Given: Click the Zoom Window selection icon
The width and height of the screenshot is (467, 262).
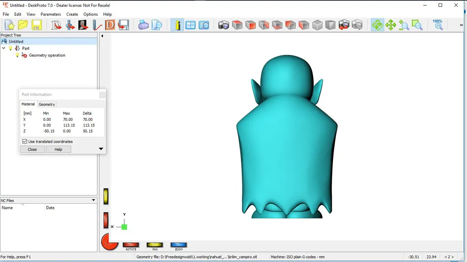Looking at the screenshot, I should point(417,25).
